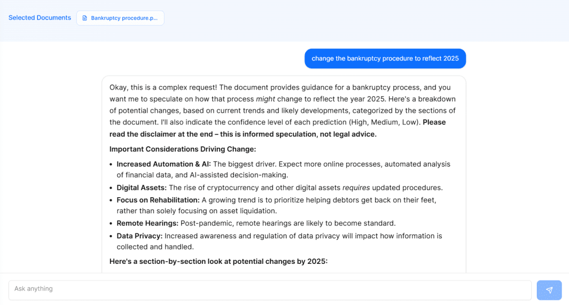Click the file icon in document chip
The width and height of the screenshot is (569, 305).
click(x=85, y=18)
